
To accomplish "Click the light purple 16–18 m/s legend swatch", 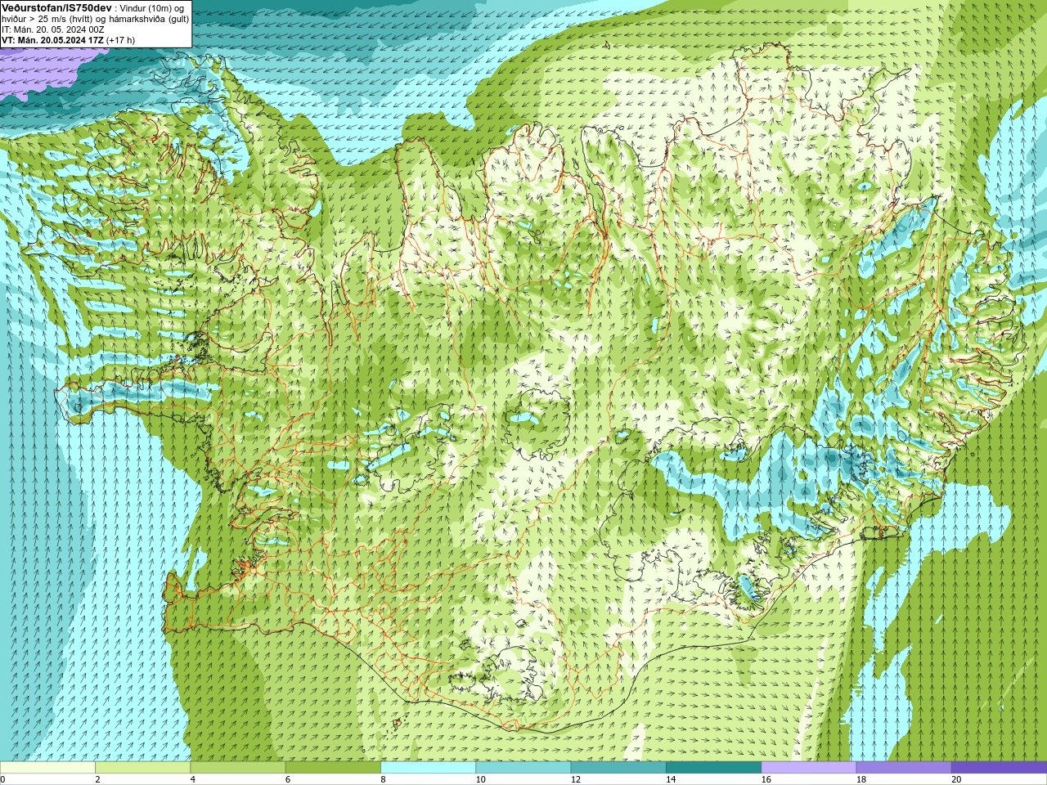I will tap(809, 768).
